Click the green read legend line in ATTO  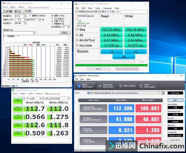pyautogui.click(x=43, y=45)
